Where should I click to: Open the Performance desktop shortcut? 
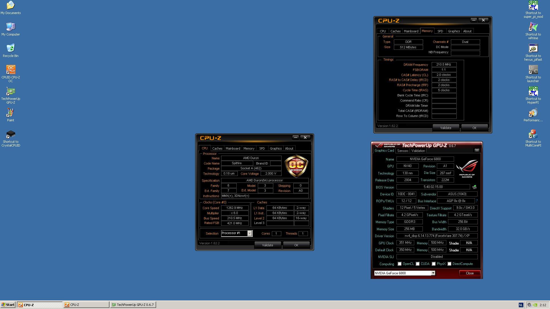pyautogui.click(x=533, y=115)
